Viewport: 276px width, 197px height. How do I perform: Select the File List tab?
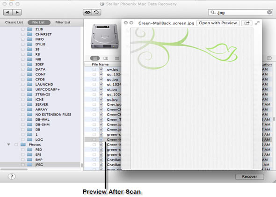(39, 22)
